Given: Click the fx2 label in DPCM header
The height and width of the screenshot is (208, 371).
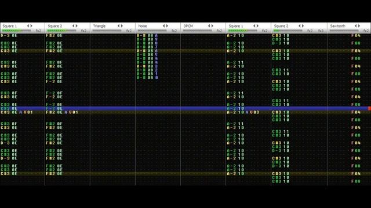Looking at the screenshot, I should (220, 31).
